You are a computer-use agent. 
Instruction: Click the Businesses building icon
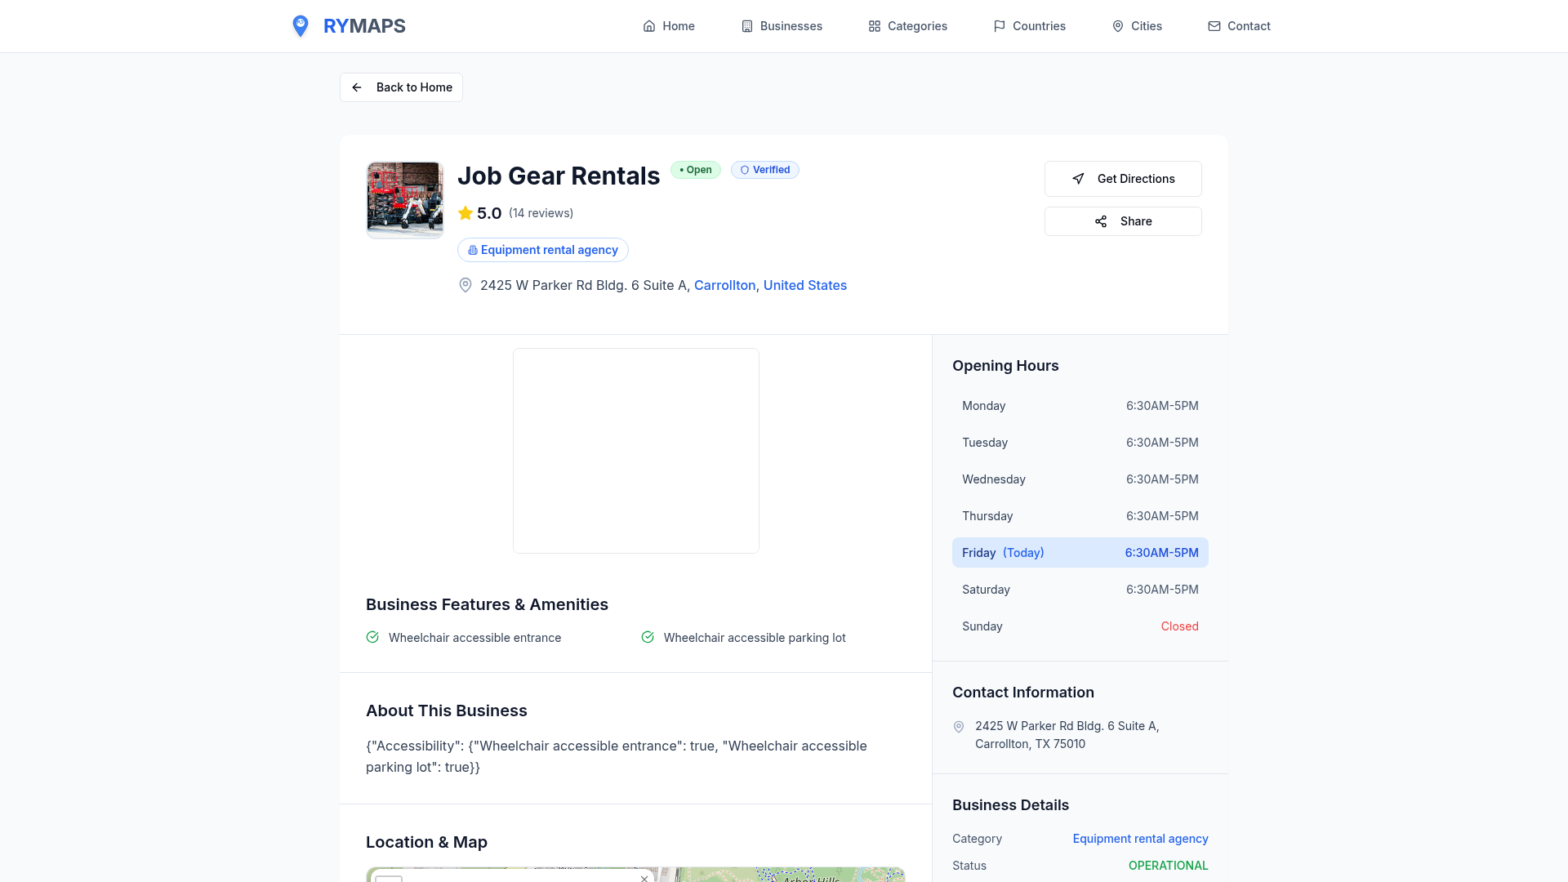coord(746,25)
